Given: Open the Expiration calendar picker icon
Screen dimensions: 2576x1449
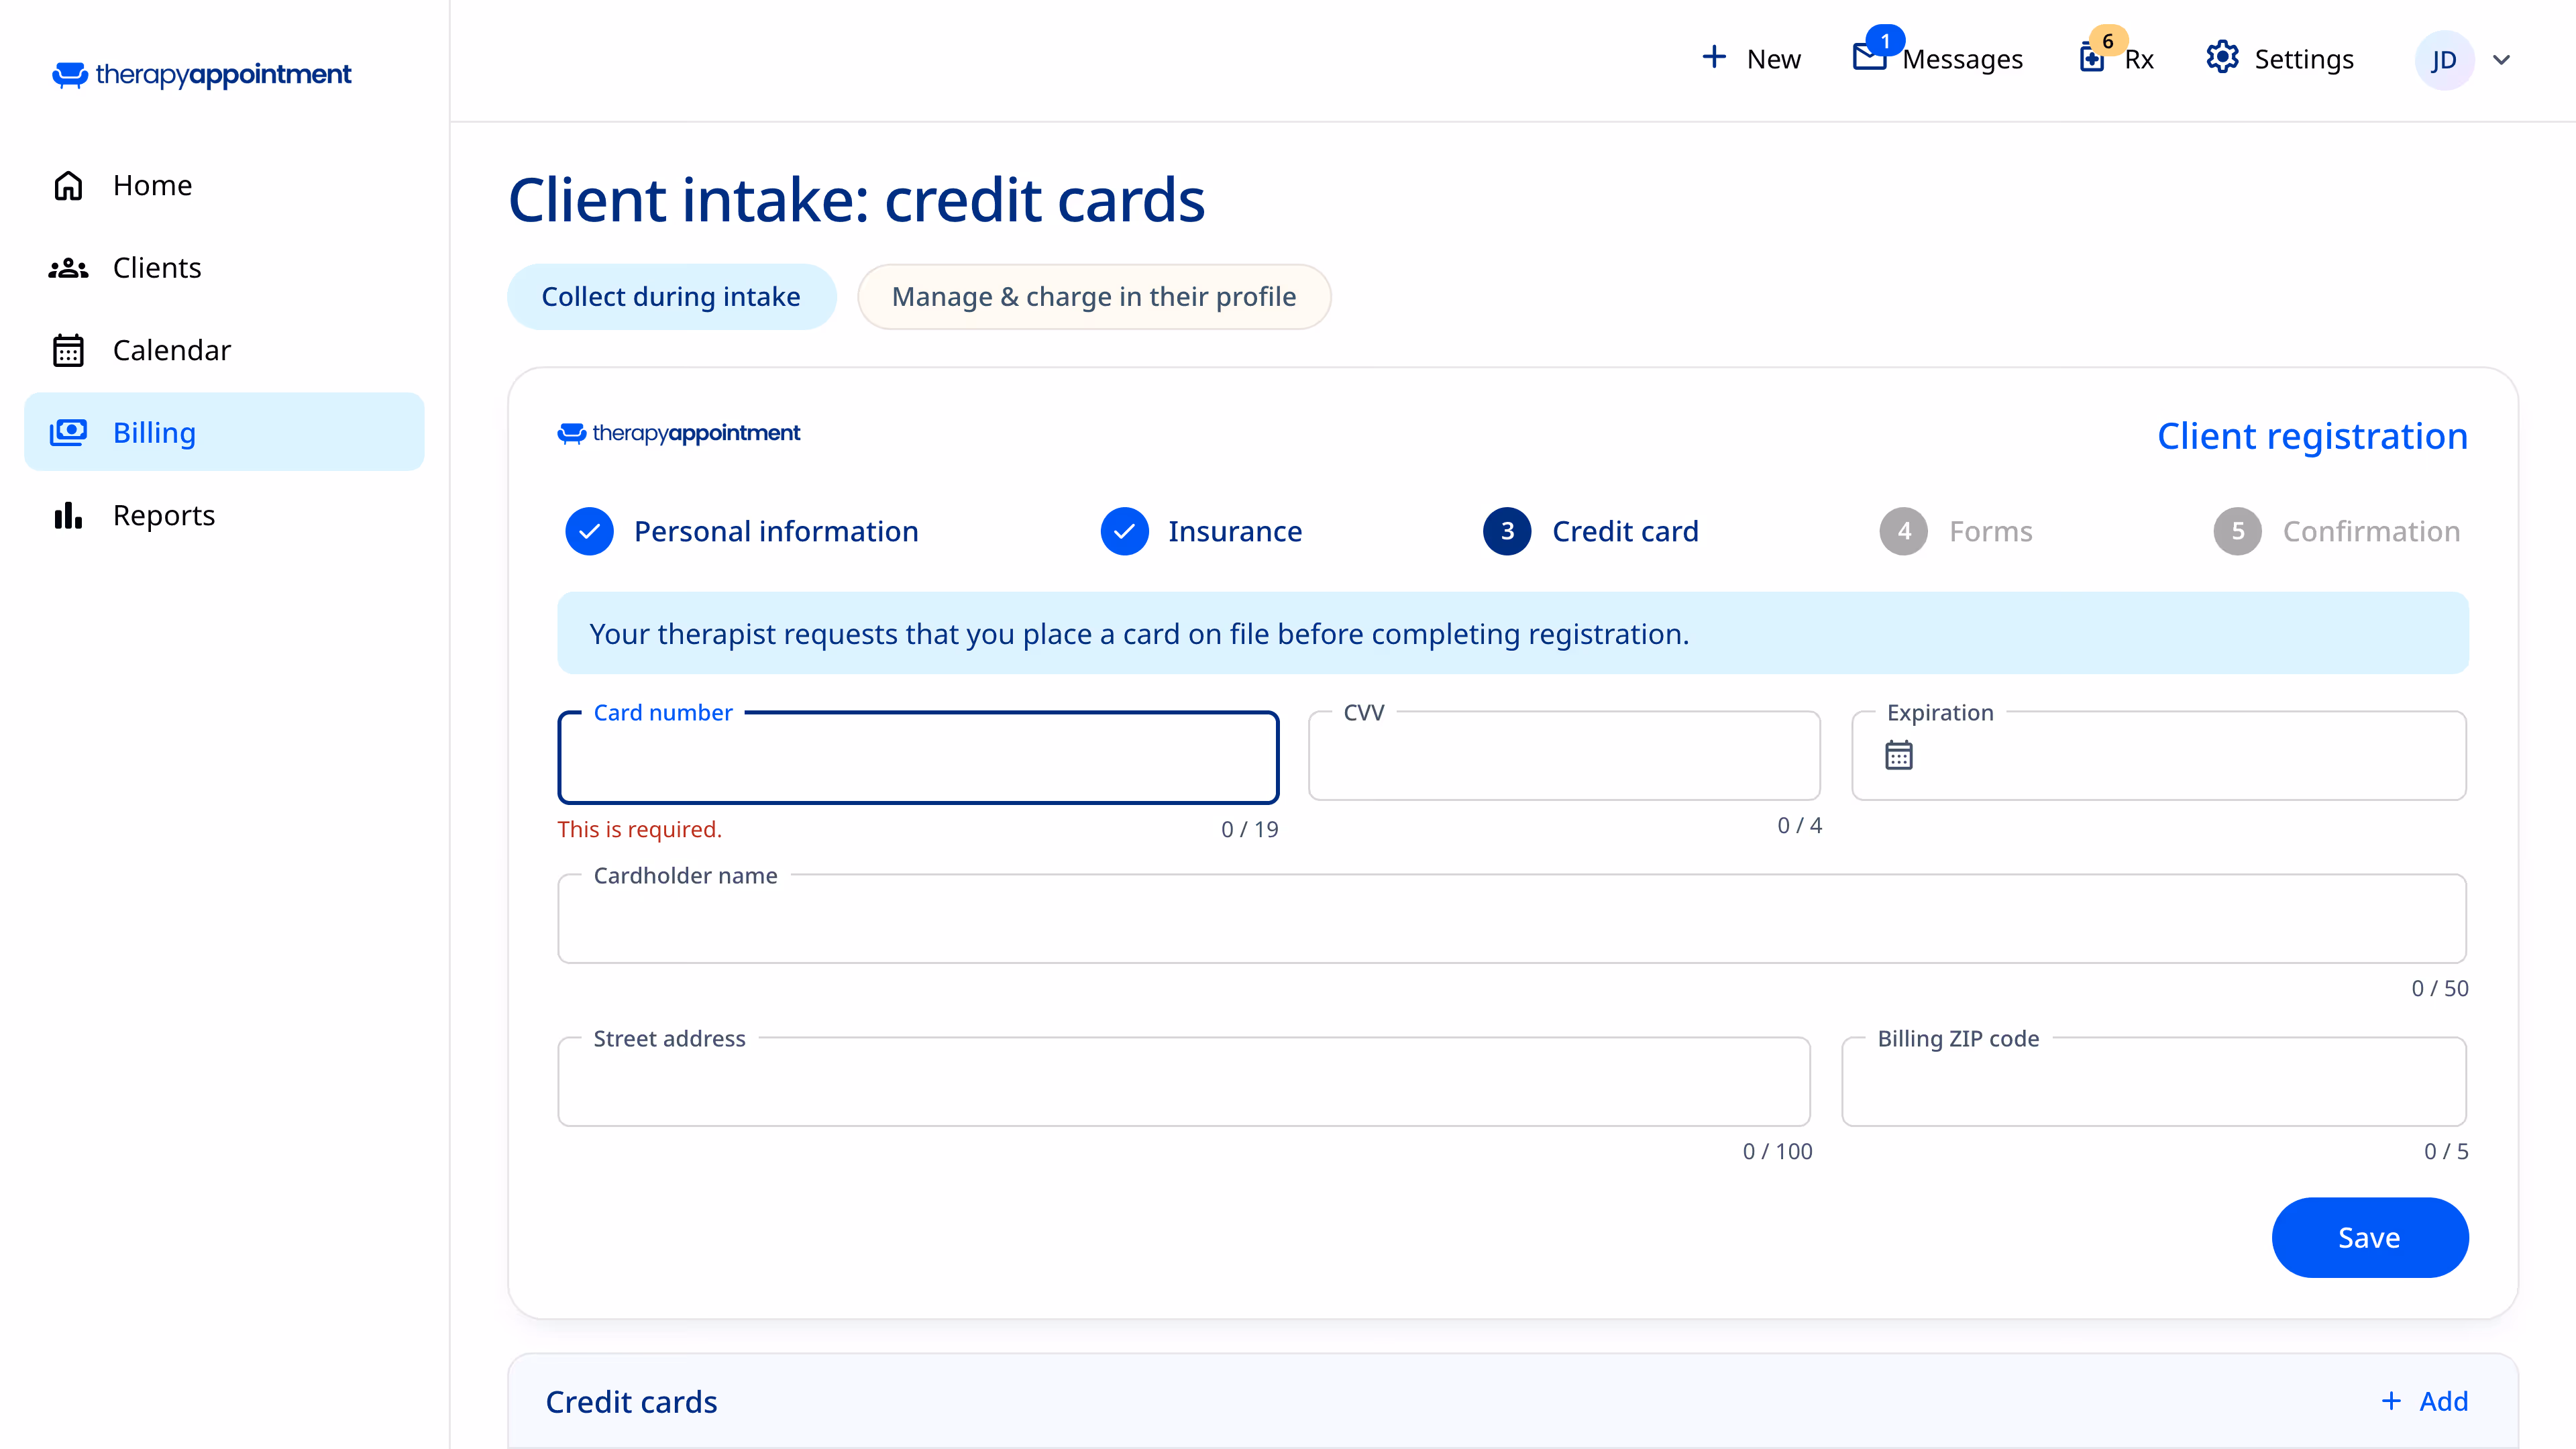Looking at the screenshot, I should [x=1899, y=755].
